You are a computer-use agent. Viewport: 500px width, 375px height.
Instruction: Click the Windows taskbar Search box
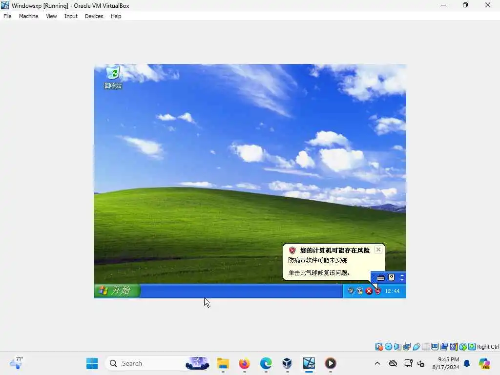click(x=158, y=363)
